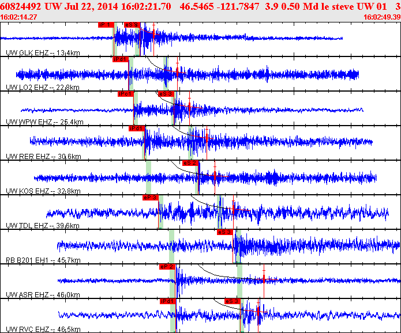
Task: Click event ID 60824492 in header
Action: pos(20,6)
